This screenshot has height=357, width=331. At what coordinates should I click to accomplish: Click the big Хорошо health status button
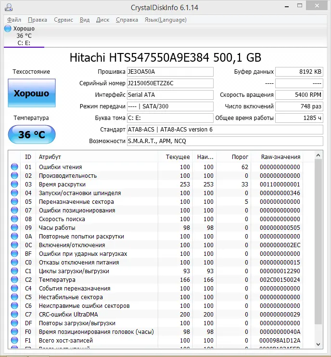pyautogui.click(x=32, y=93)
